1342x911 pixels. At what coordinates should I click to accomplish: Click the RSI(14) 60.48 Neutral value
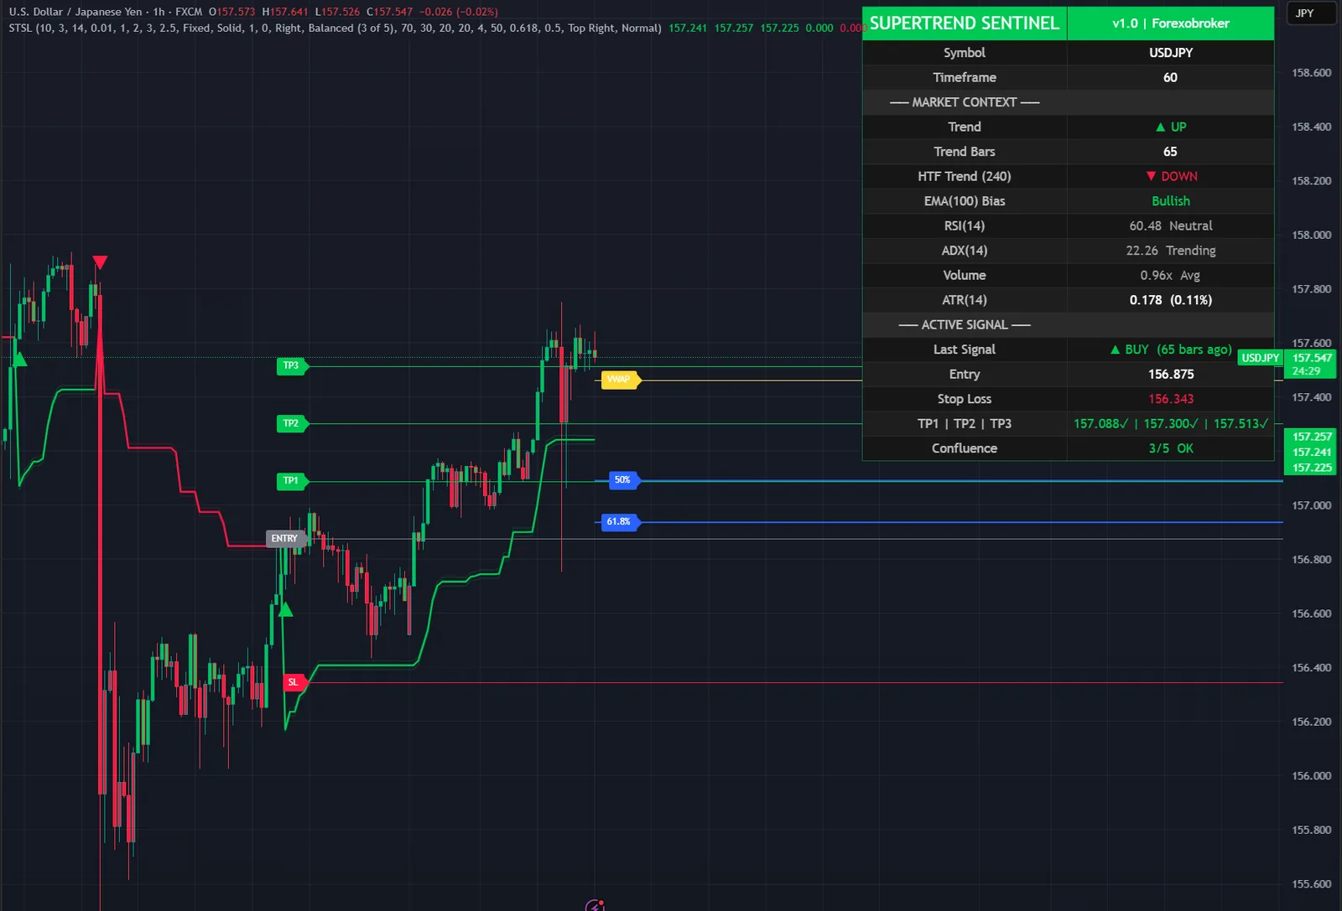(1171, 225)
